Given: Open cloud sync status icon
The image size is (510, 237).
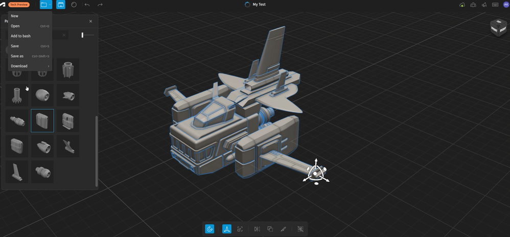Looking at the screenshot, I should (462, 5).
